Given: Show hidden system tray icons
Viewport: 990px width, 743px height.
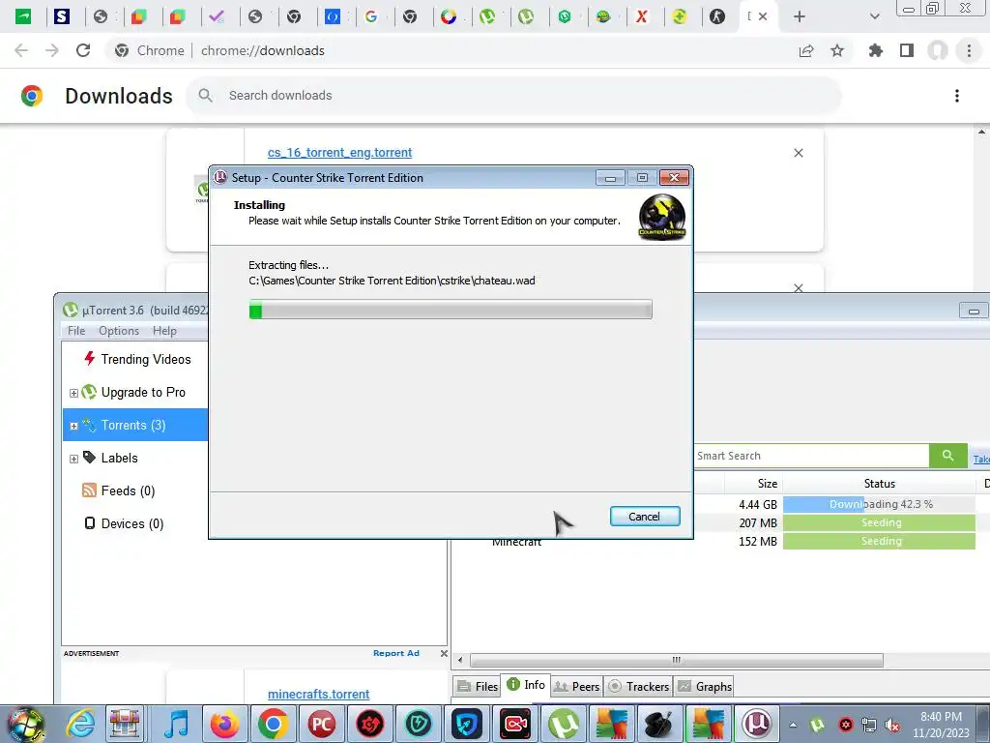Looking at the screenshot, I should (x=793, y=725).
